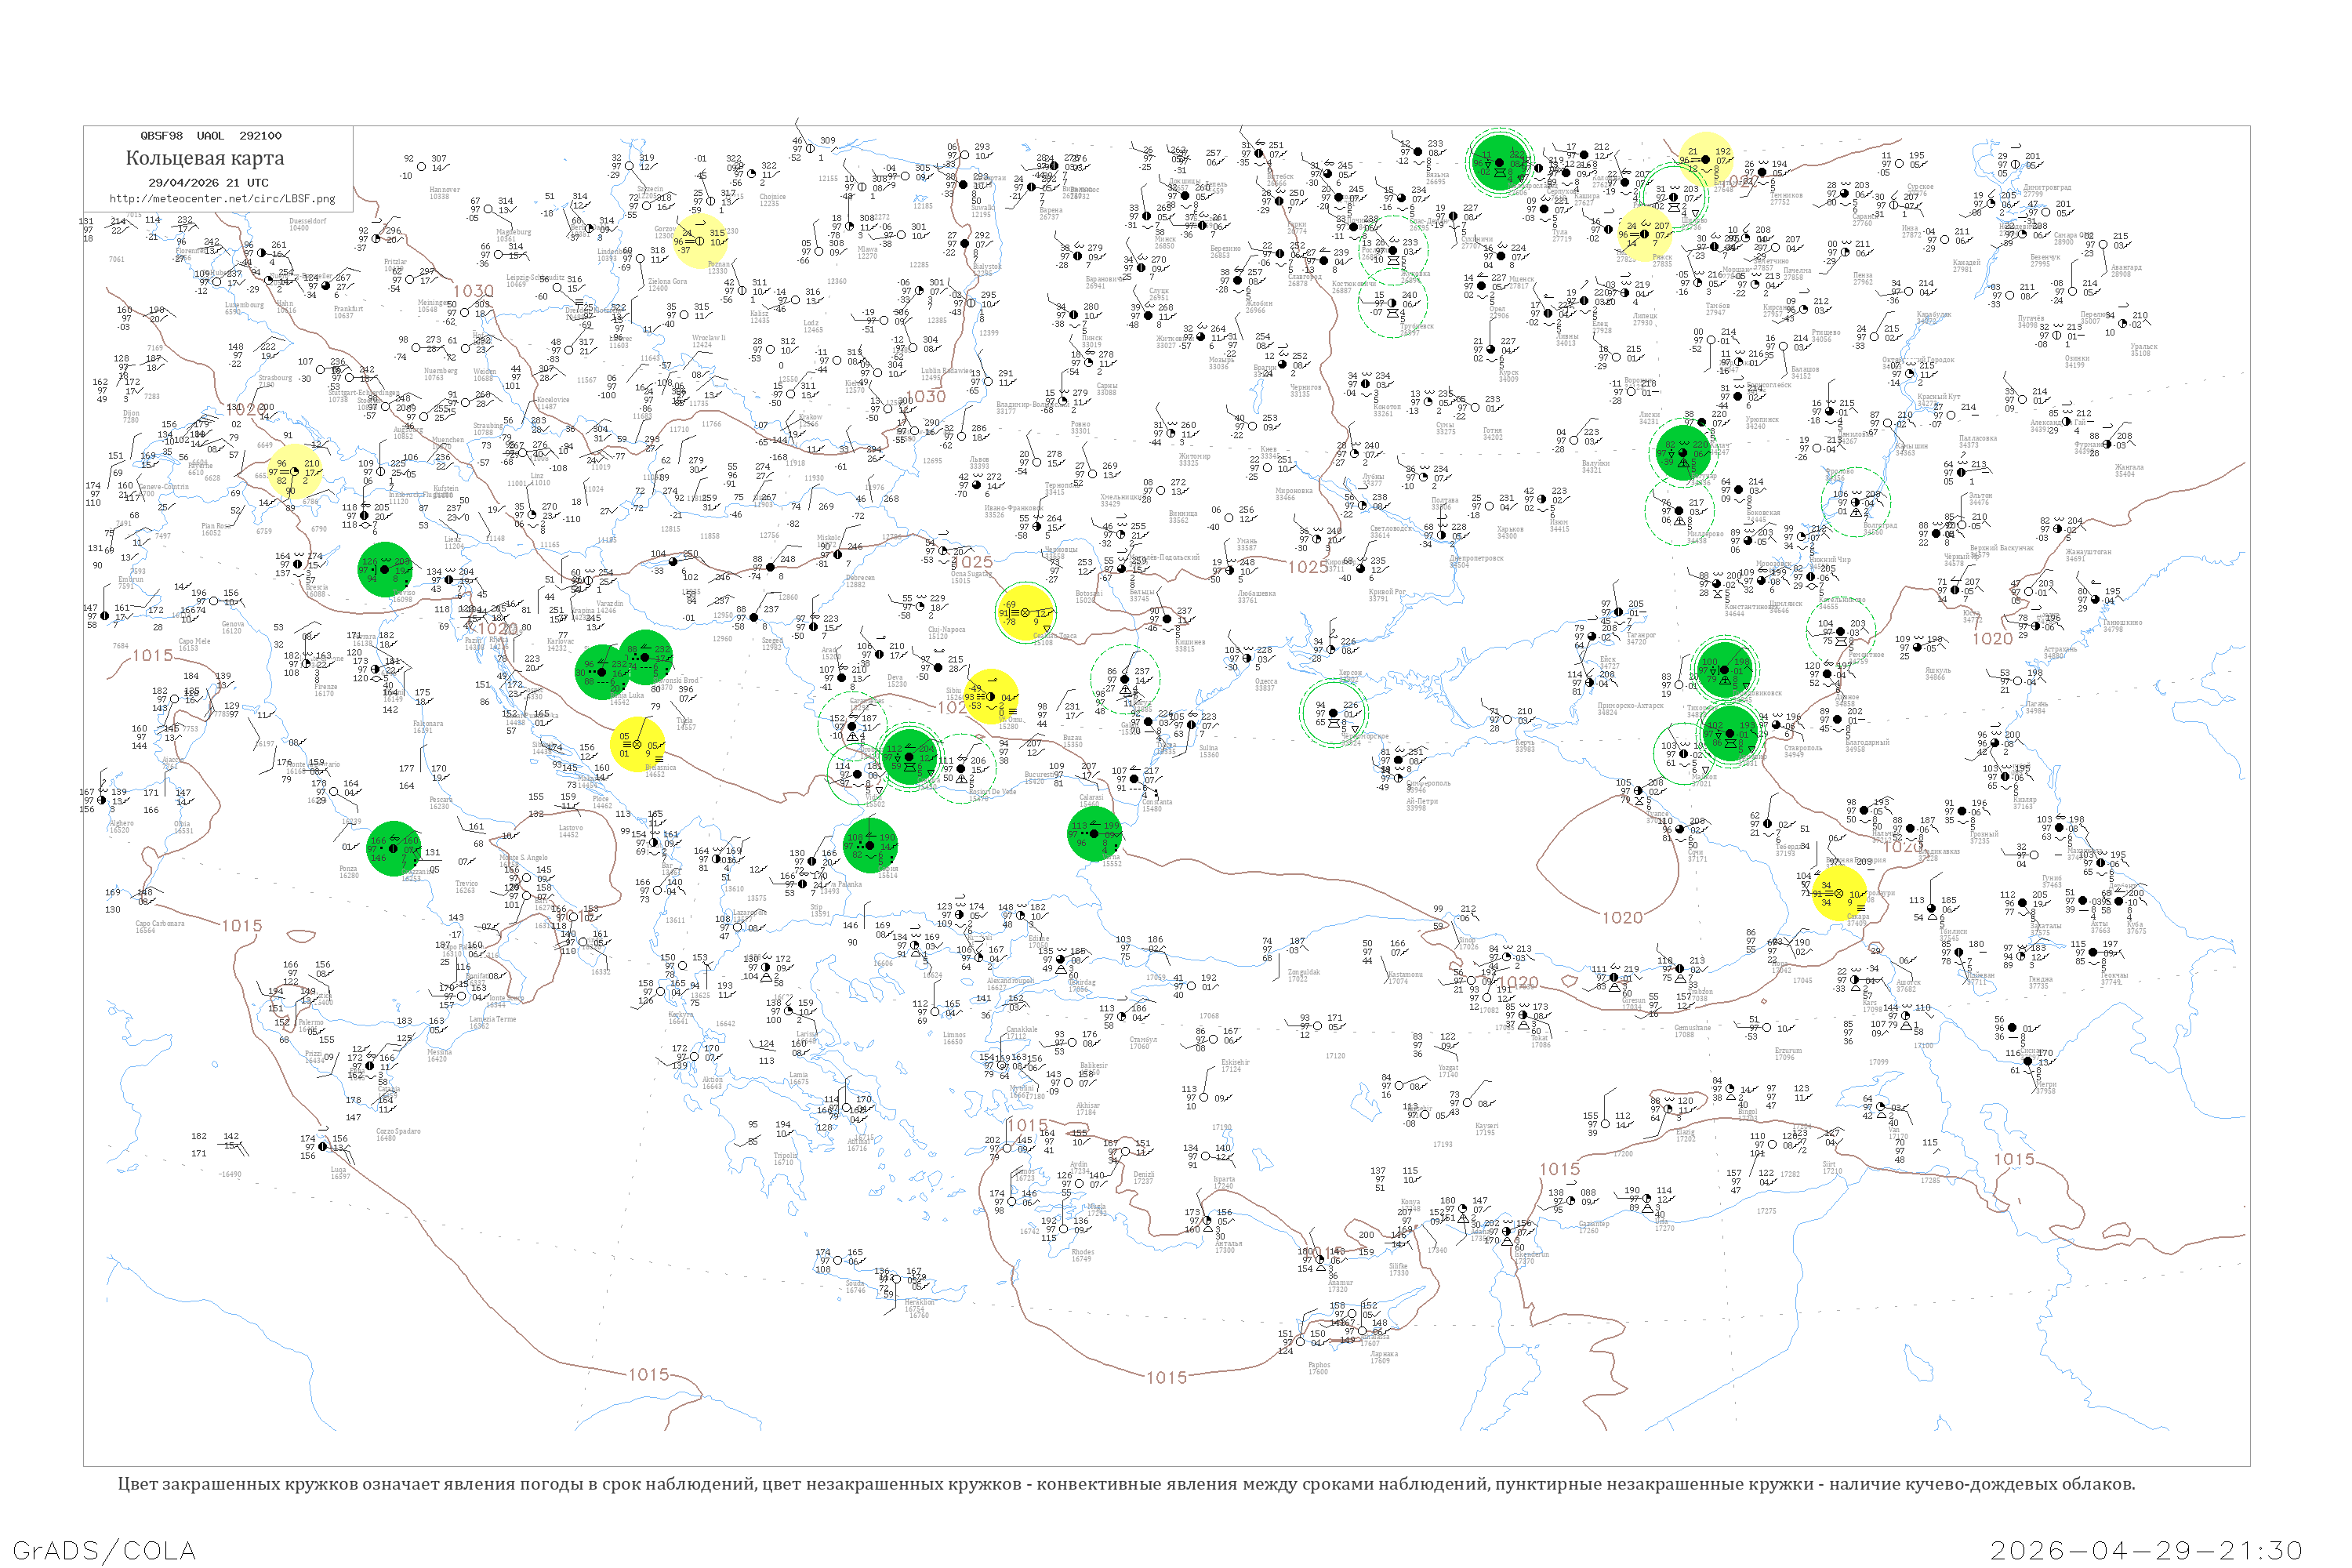Click the 2026-04-29-21:30 timestamp

click(x=2146, y=1550)
